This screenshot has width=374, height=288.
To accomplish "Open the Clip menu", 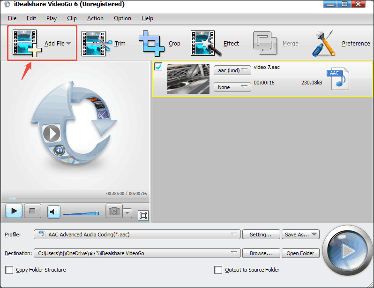I will coord(72,18).
